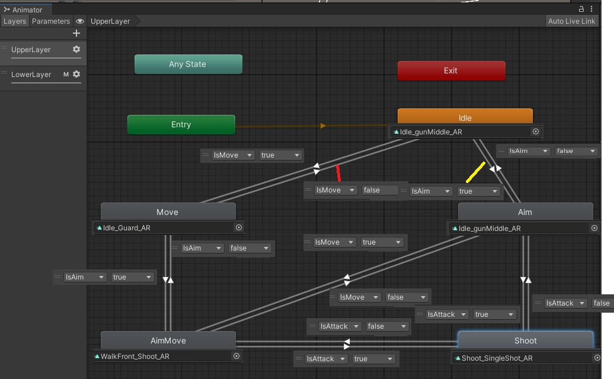This screenshot has width=614, height=379.
Task: Open object picker for Idle state's Idle_gunMiddle_AR
Action: click(536, 131)
